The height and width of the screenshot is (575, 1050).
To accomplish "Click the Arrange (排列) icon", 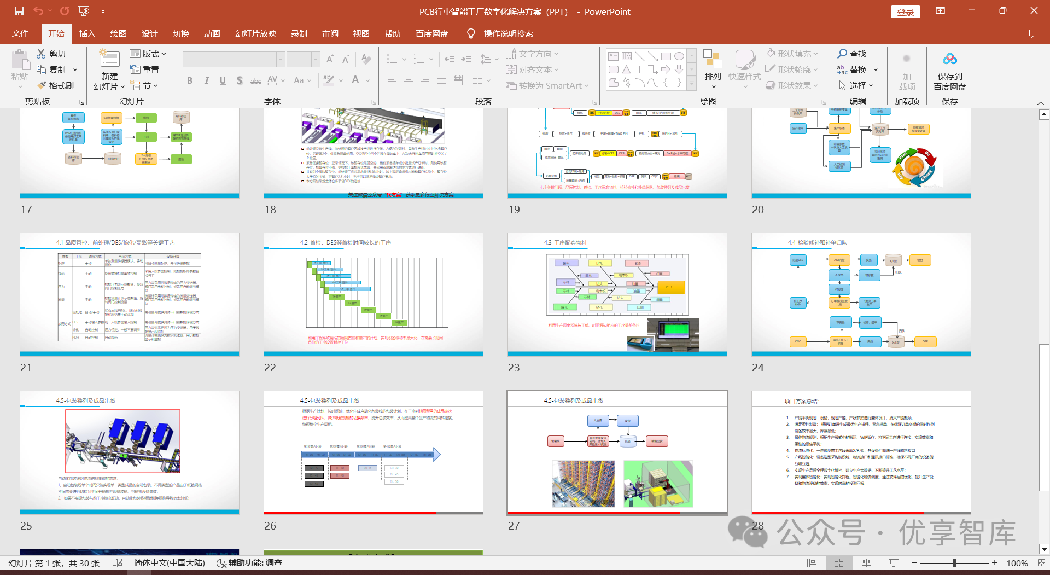I will (713, 59).
